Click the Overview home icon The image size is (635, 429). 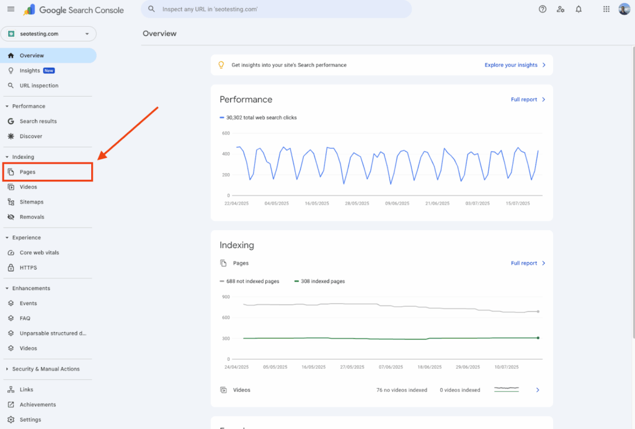[11, 55]
